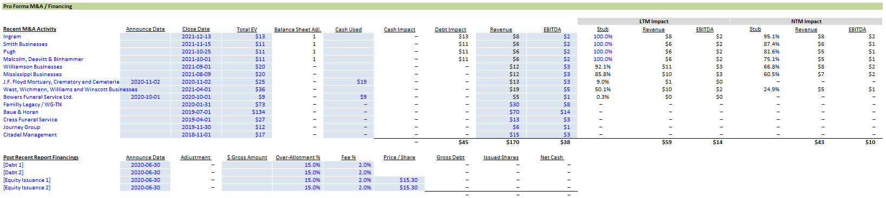Image resolution: width=886 pixels, height=198 pixels.
Task: Select the LTM Impact header band
Action: tap(653, 22)
